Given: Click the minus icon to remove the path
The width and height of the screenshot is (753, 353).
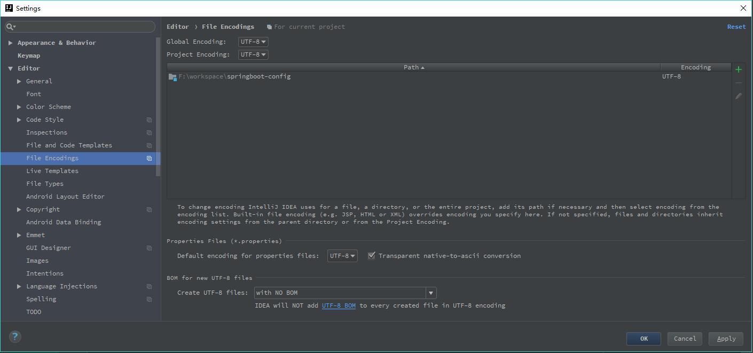Looking at the screenshot, I should click(x=739, y=83).
